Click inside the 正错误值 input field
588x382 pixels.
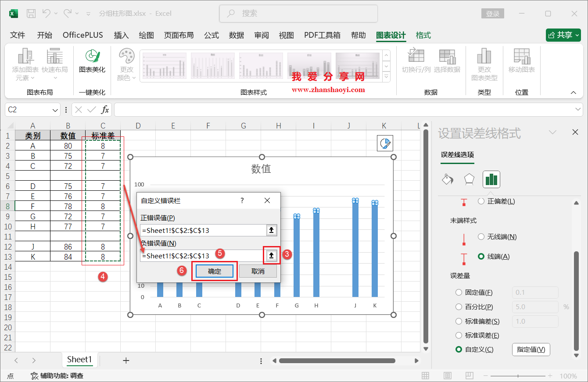[x=202, y=230]
